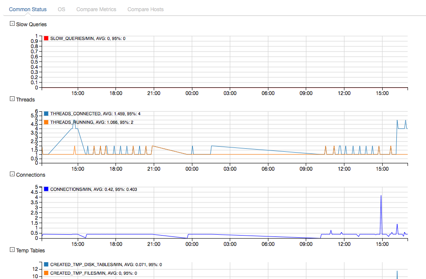426x279 pixels.
Task: Open the OS tab
Action: click(61, 9)
